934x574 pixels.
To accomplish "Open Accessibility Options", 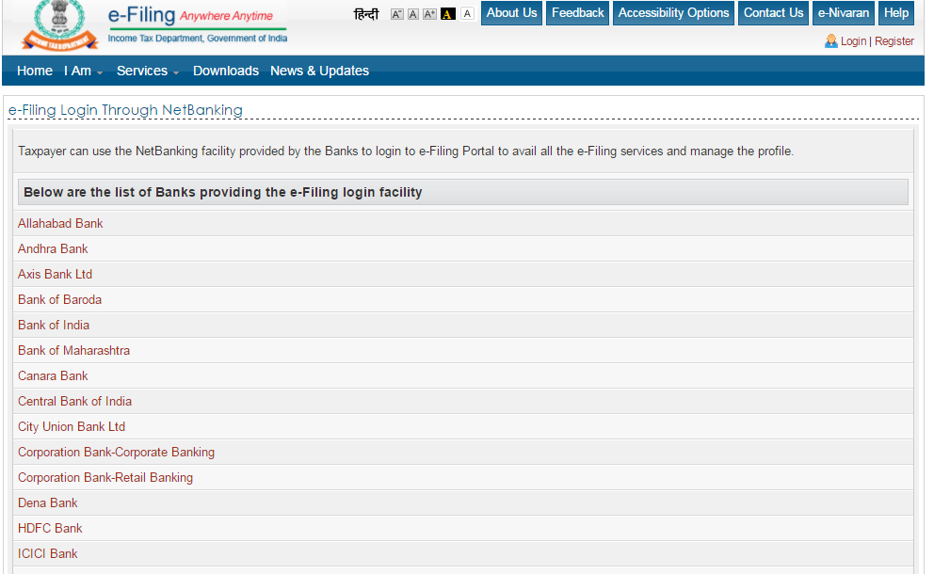I will [673, 13].
